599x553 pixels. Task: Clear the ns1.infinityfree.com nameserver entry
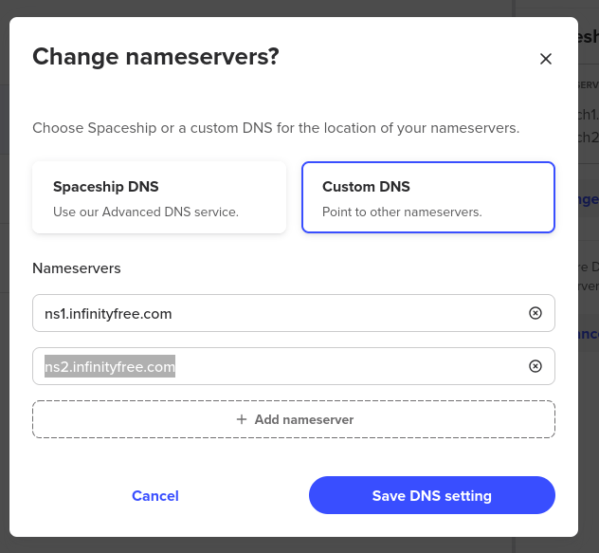535,313
